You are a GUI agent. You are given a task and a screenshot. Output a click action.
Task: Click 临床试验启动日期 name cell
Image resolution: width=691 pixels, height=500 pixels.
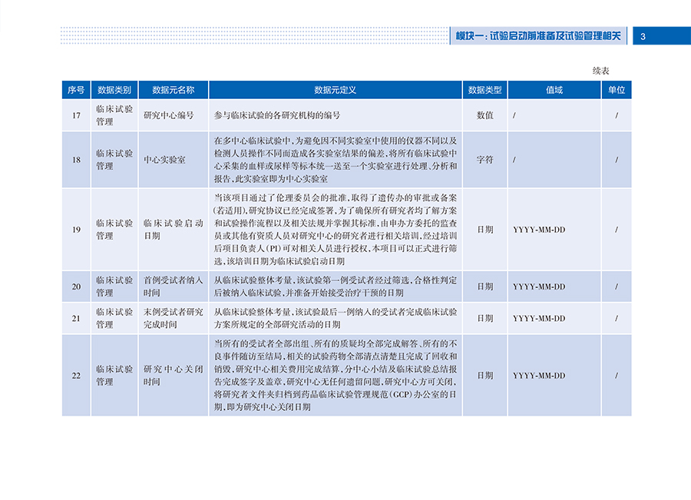174,230
